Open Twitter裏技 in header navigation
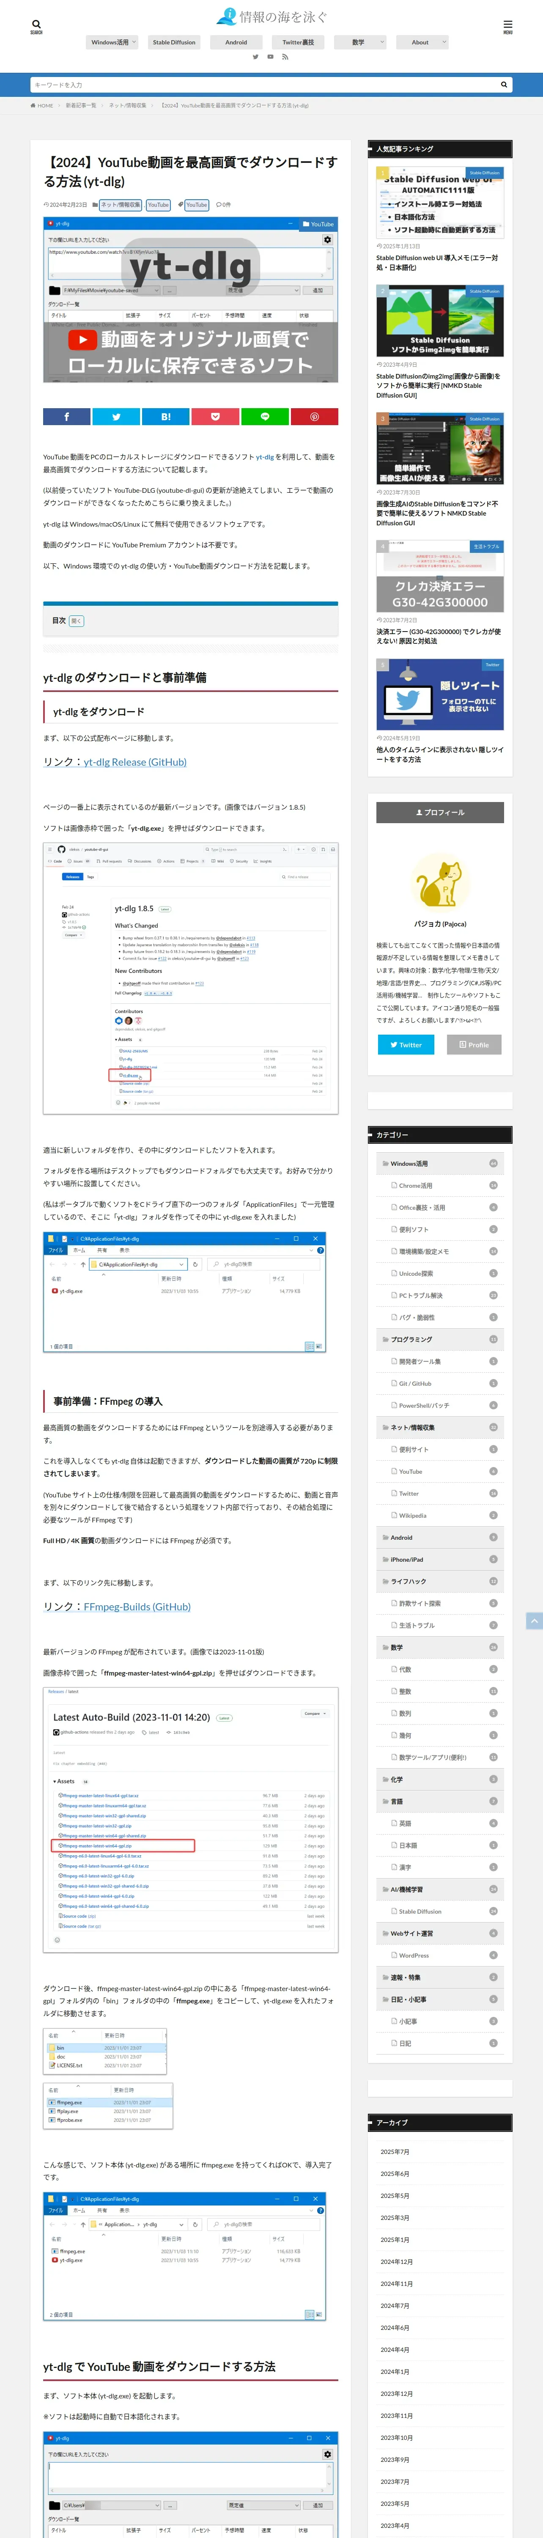This screenshot has width=543, height=2538. coord(299,42)
